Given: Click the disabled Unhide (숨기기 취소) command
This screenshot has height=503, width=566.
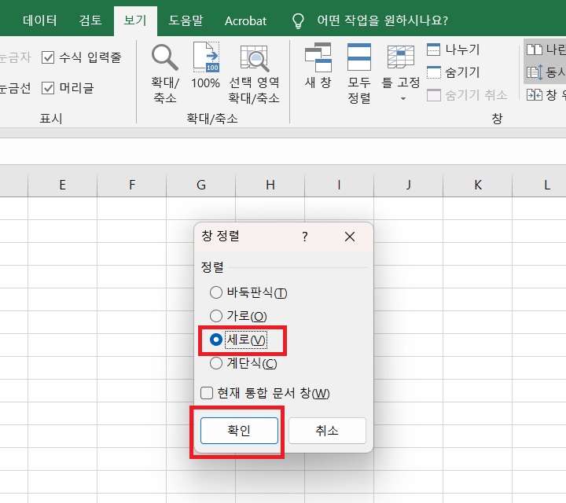Looking at the screenshot, I should coord(467,95).
